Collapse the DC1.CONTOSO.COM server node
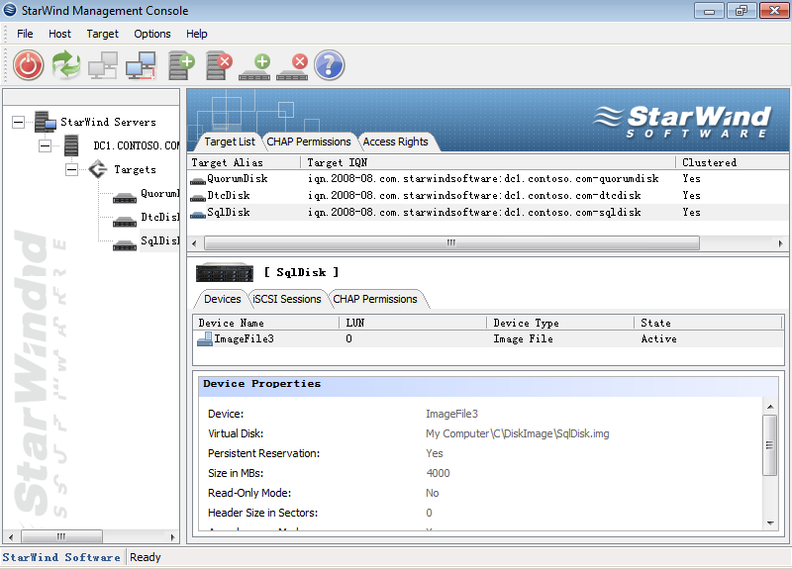Screen dimensions: 792x570 click(45, 145)
